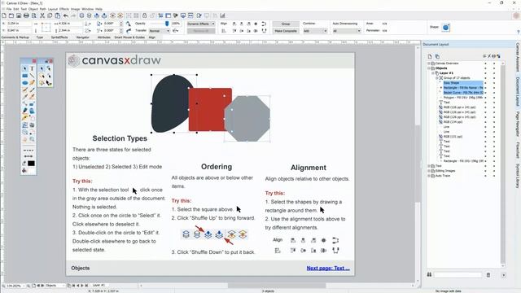Toggle visibility dot for Group of 17 objects
The image size is (521, 293).
[x=485, y=78]
